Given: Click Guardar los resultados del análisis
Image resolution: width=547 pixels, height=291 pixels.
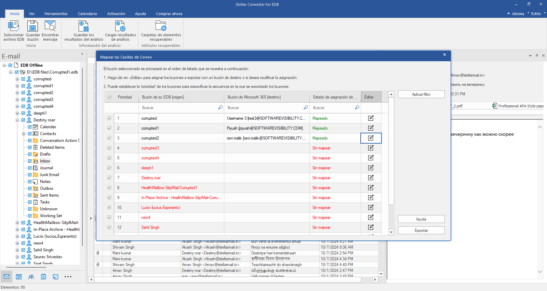Looking at the screenshot, I should 84,31.
